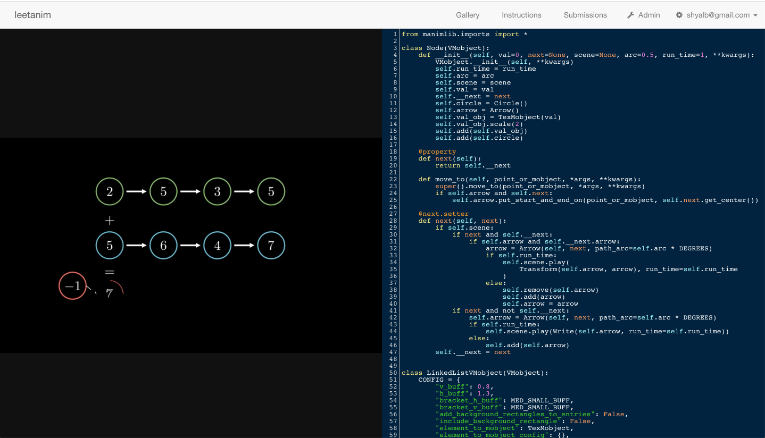The width and height of the screenshot is (765, 438).
Task: Open the Admin menu item
Action: 644,15
